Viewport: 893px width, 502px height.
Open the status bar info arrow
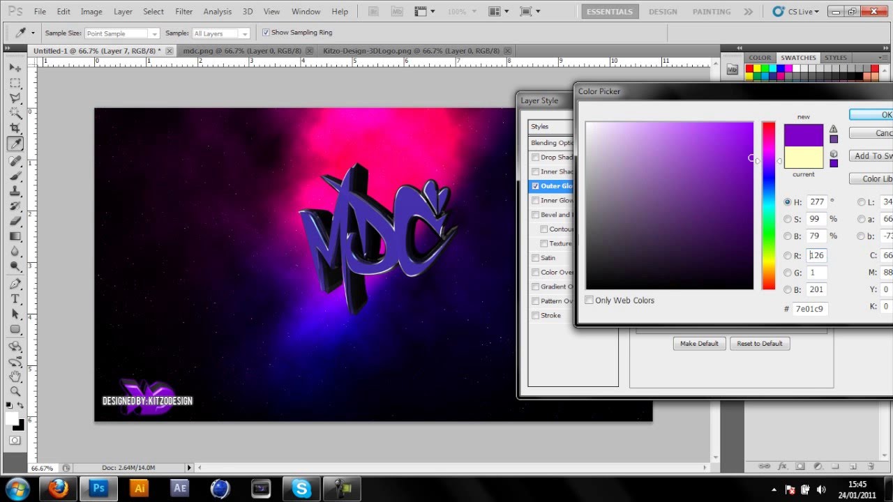click(189, 468)
